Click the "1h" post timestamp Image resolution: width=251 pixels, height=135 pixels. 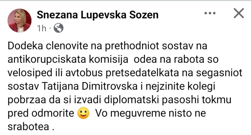click(x=42, y=28)
